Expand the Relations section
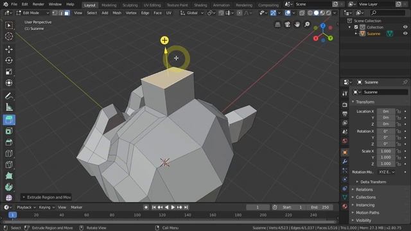Image resolution: width=411 pixels, height=231 pixels. tap(364, 189)
